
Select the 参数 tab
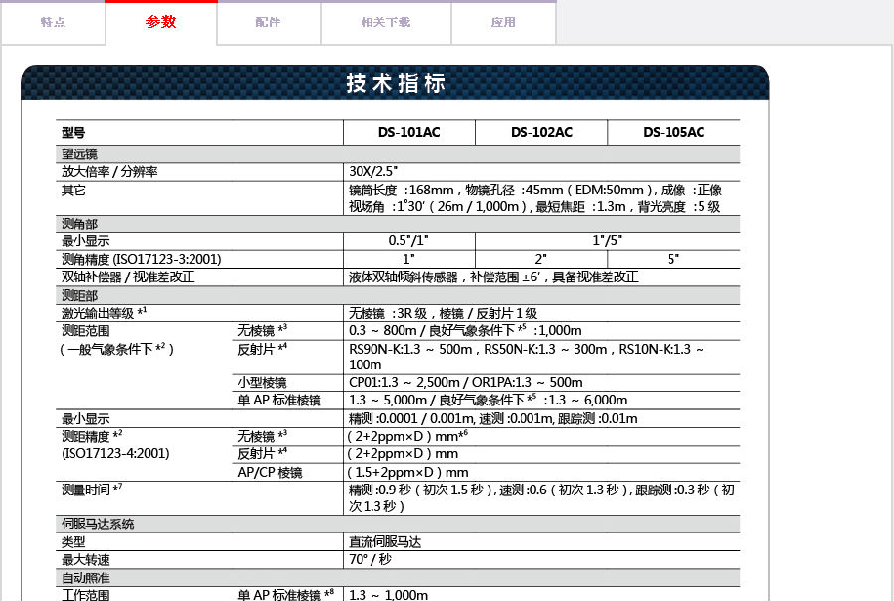click(161, 22)
